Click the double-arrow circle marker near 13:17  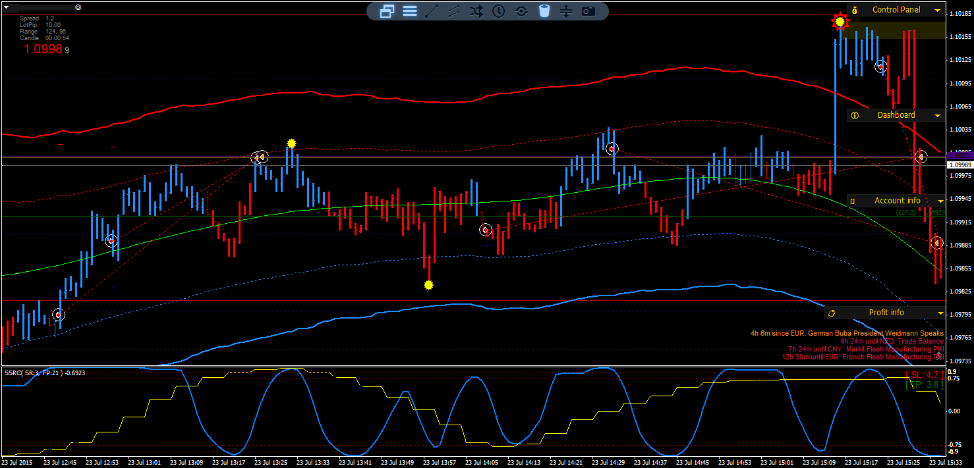[x=260, y=157]
